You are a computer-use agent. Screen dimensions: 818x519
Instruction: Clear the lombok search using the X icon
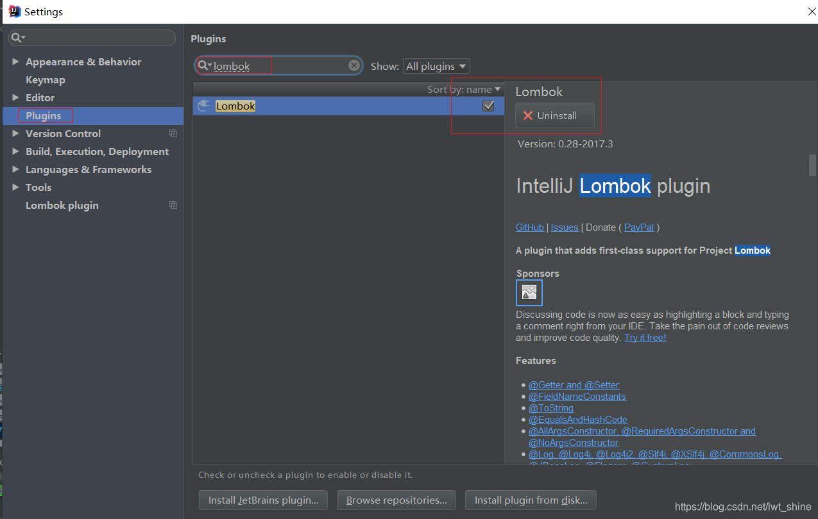354,65
